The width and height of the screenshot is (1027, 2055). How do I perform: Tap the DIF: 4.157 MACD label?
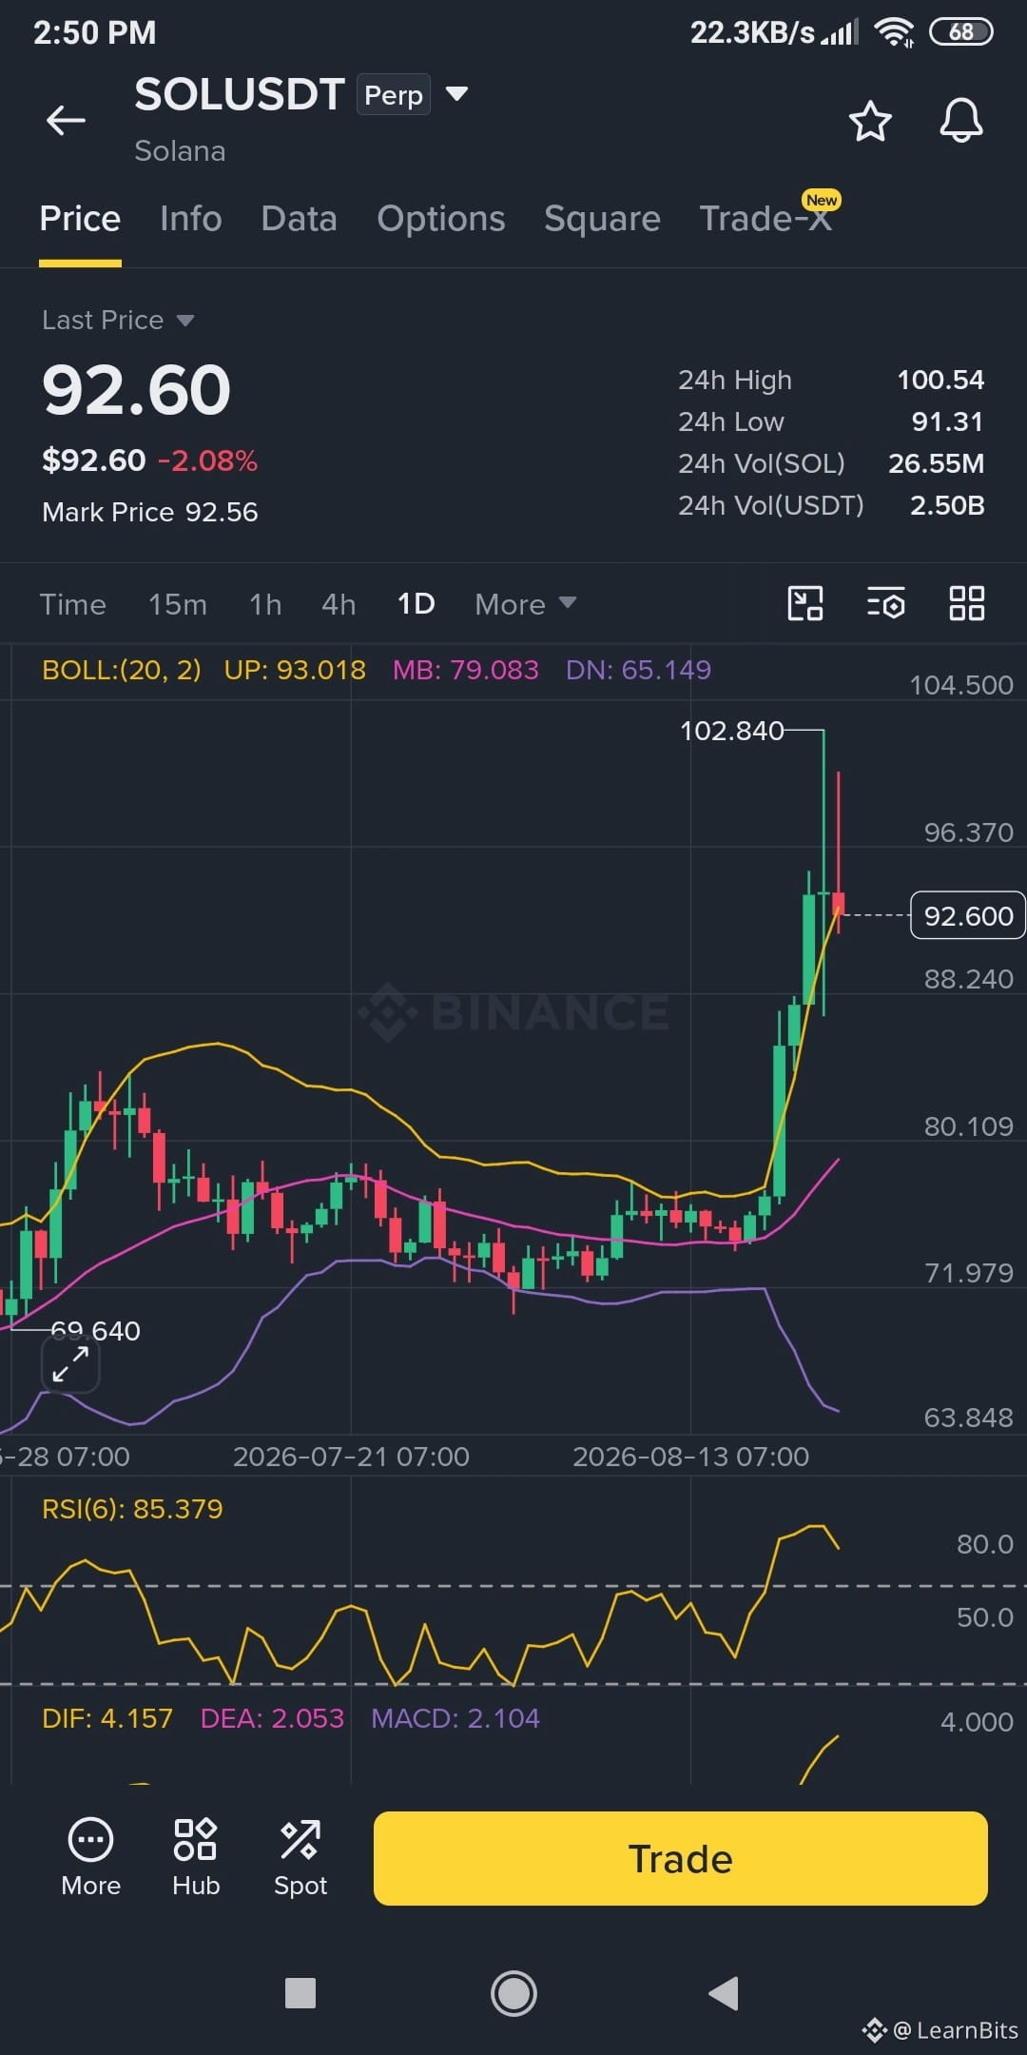point(107,1718)
